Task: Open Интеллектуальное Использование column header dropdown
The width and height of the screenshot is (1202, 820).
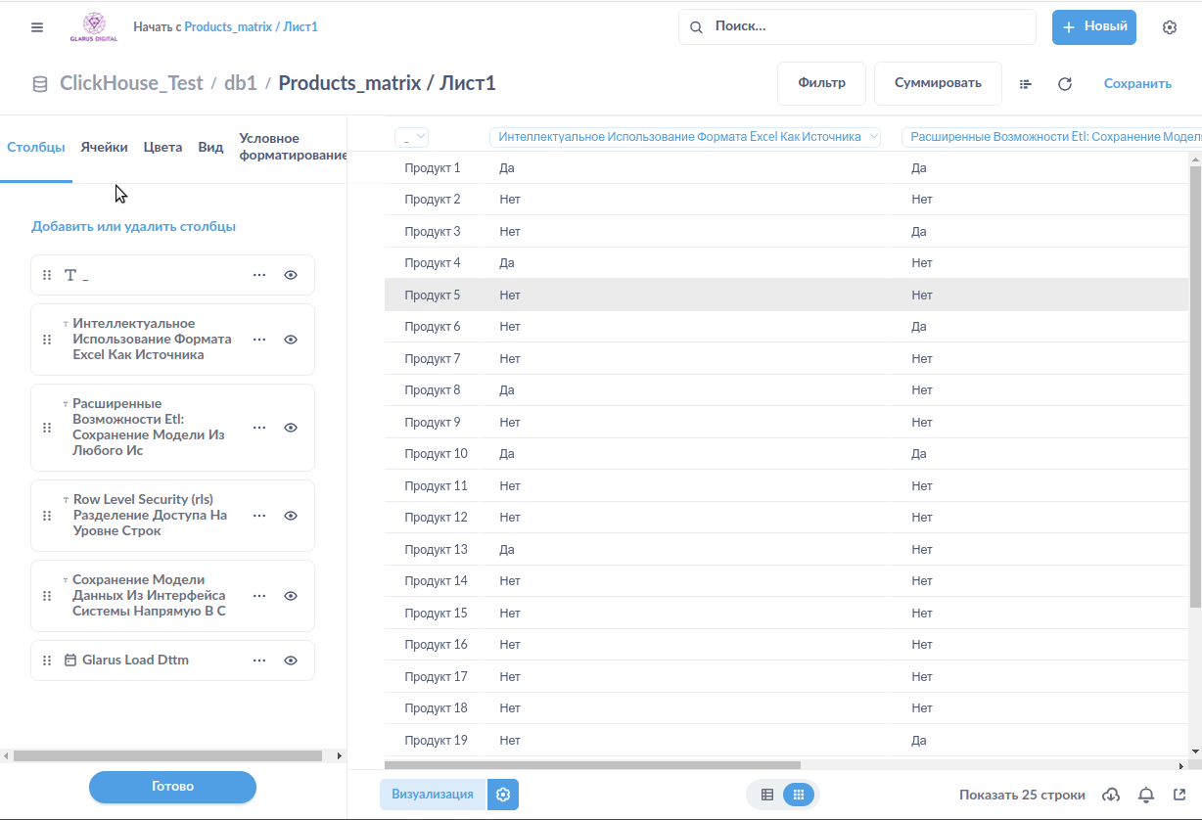Action: click(685, 138)
